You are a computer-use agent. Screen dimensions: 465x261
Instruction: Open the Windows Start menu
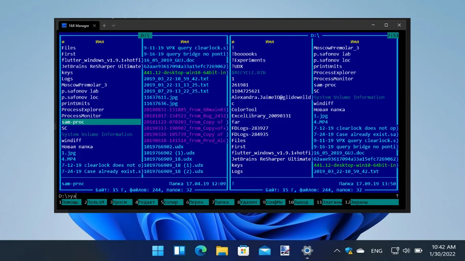tap(158, 250)
